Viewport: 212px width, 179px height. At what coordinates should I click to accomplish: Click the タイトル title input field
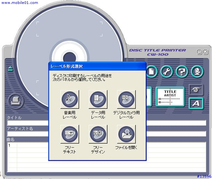(107, 123)
